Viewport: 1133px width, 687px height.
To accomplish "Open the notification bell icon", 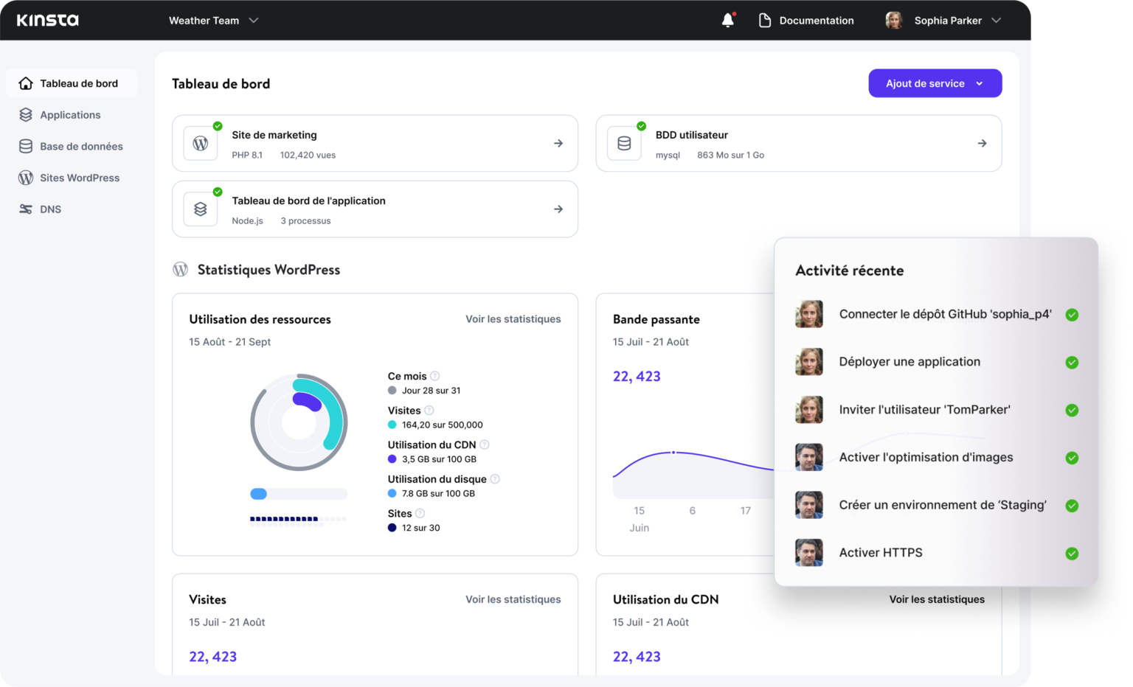I will [728, 20].
